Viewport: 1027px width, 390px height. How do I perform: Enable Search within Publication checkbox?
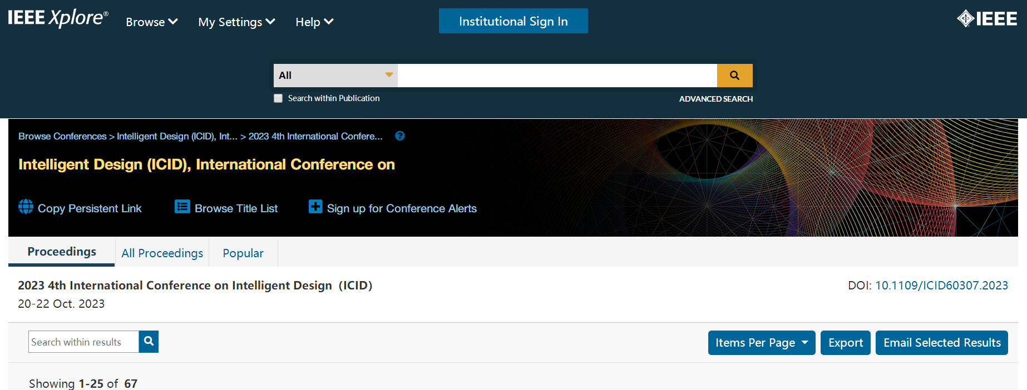coord(278,98)
